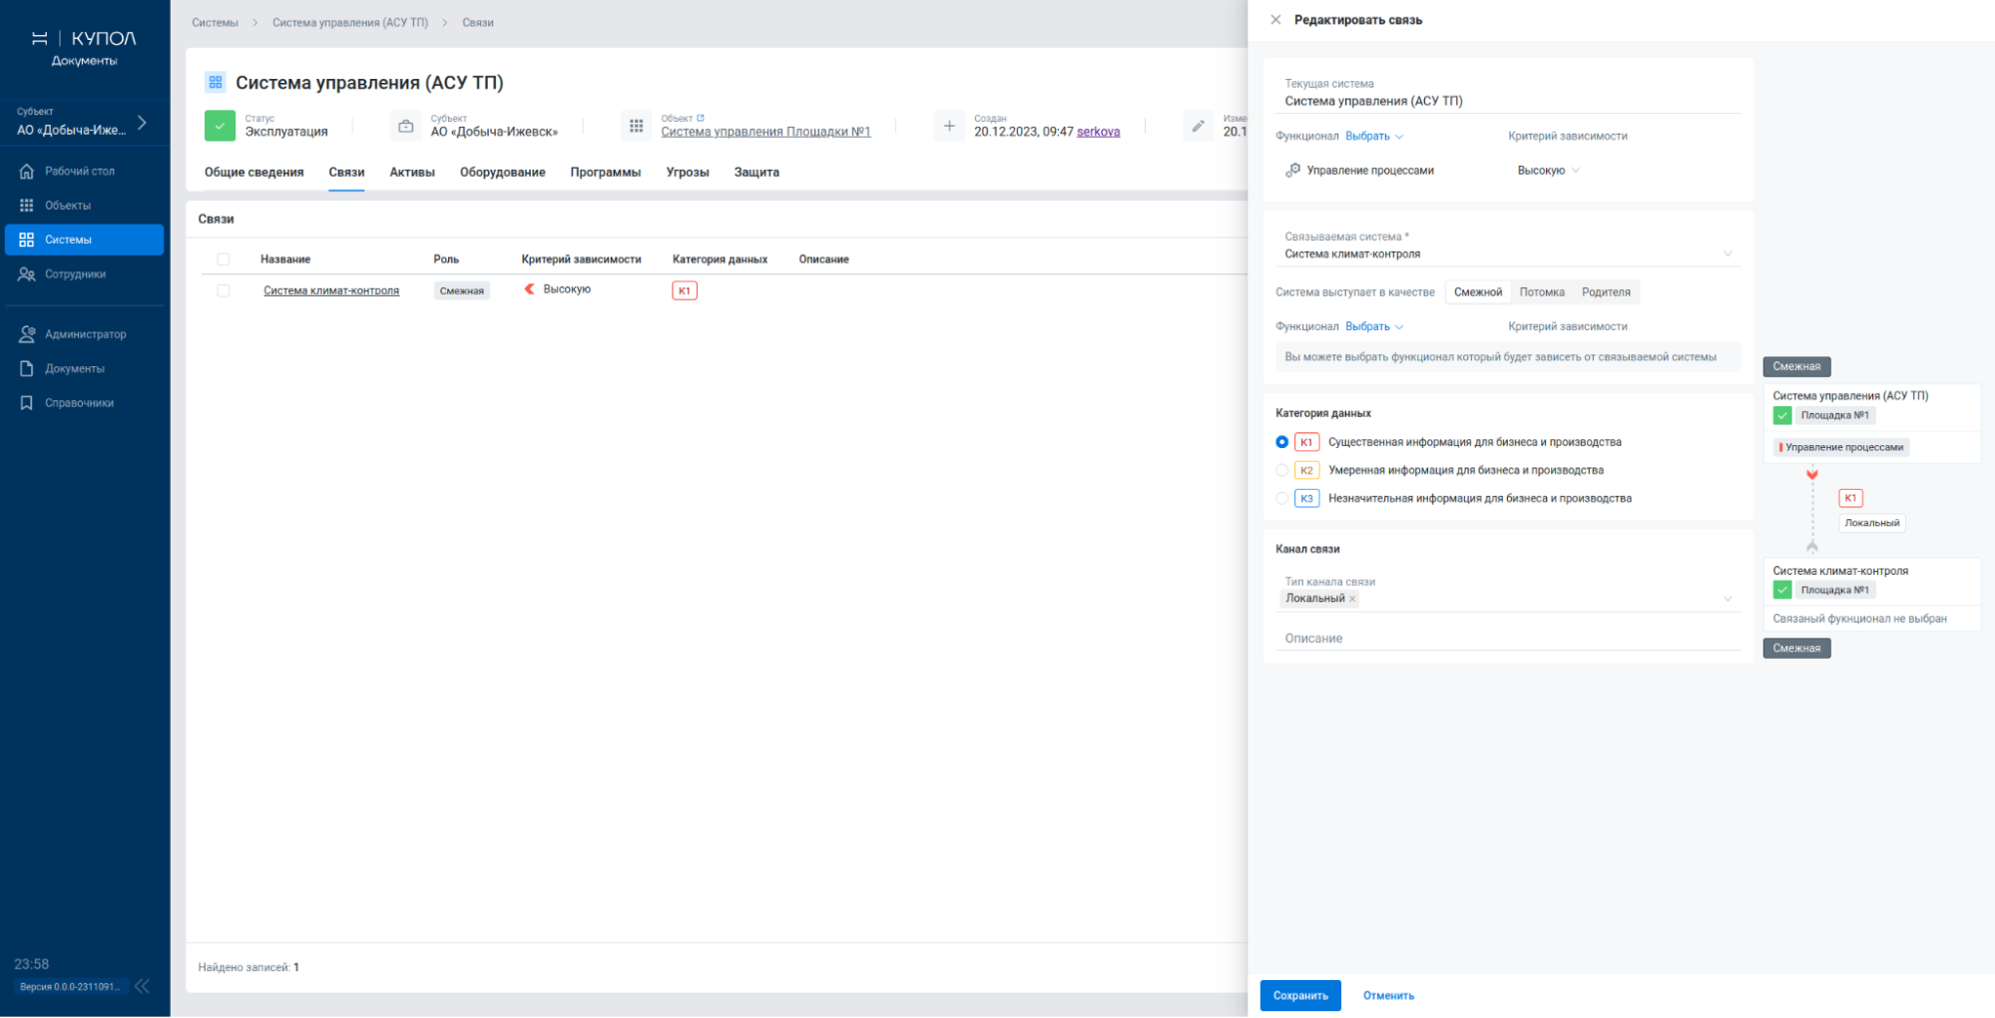Click Управление процессами tag in diagram
The image size is (1995, 1018).
(x=1841, y=447)
